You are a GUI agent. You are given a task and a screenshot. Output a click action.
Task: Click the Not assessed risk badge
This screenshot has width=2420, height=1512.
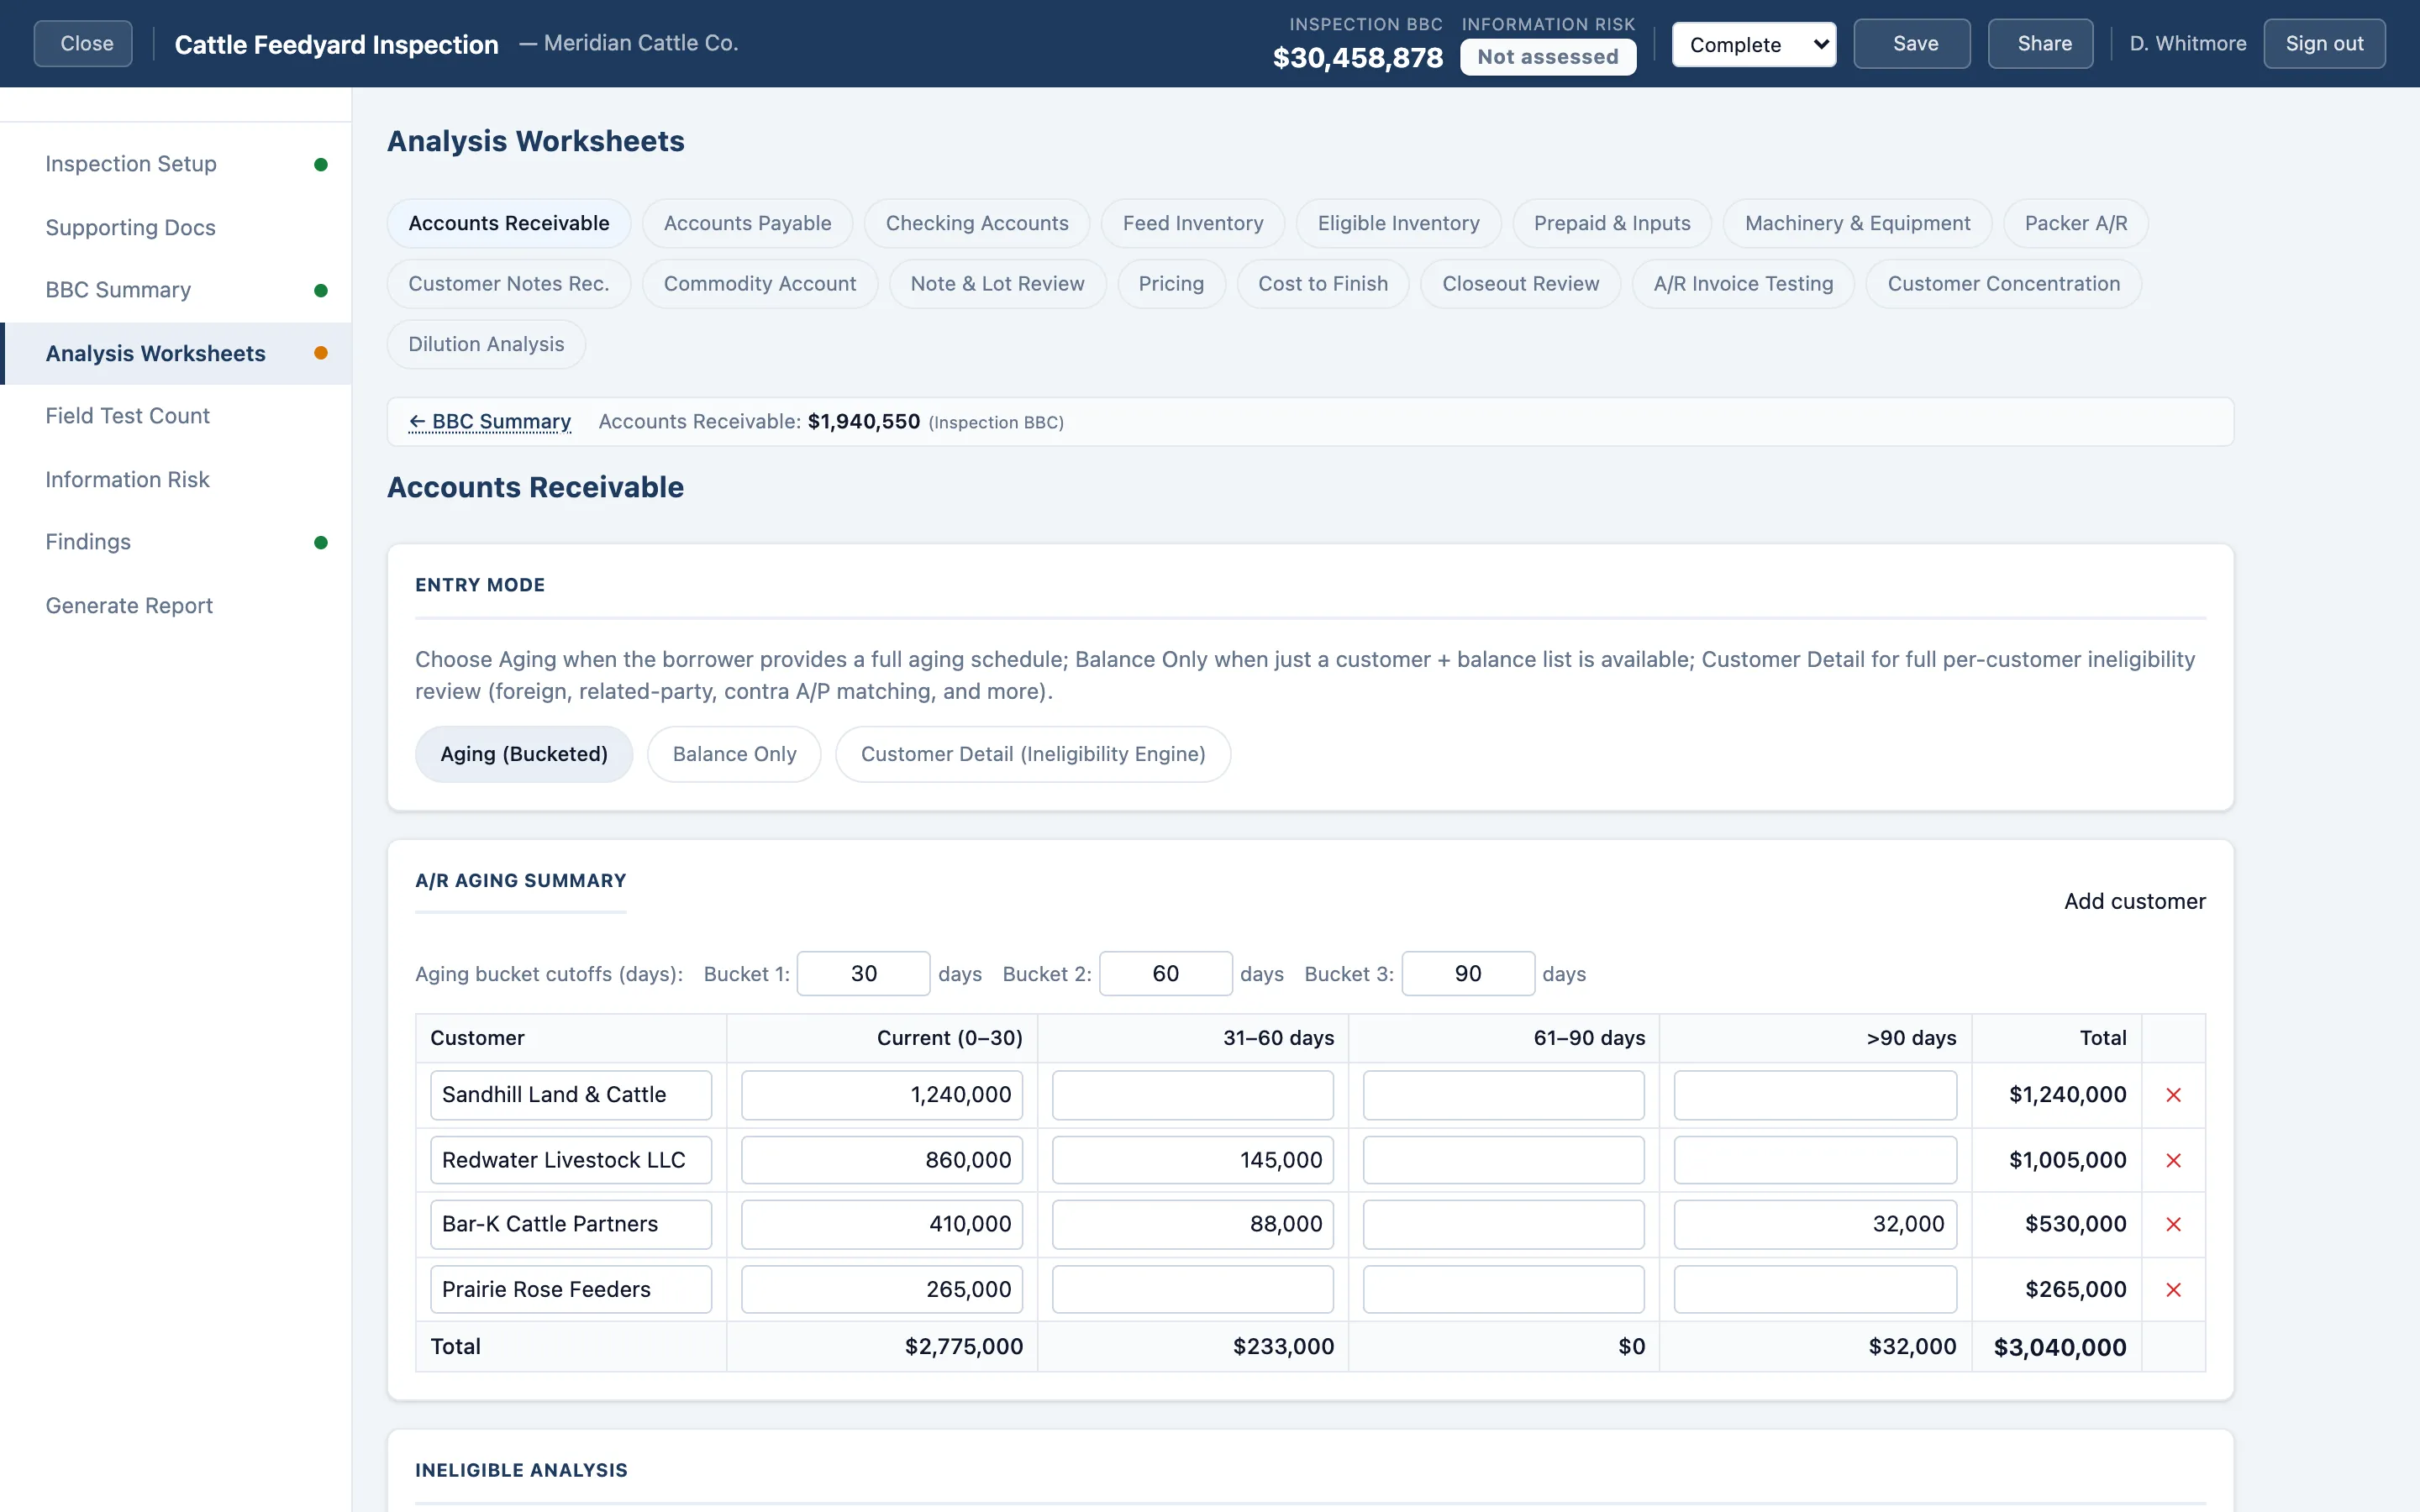pos(1548,57)
